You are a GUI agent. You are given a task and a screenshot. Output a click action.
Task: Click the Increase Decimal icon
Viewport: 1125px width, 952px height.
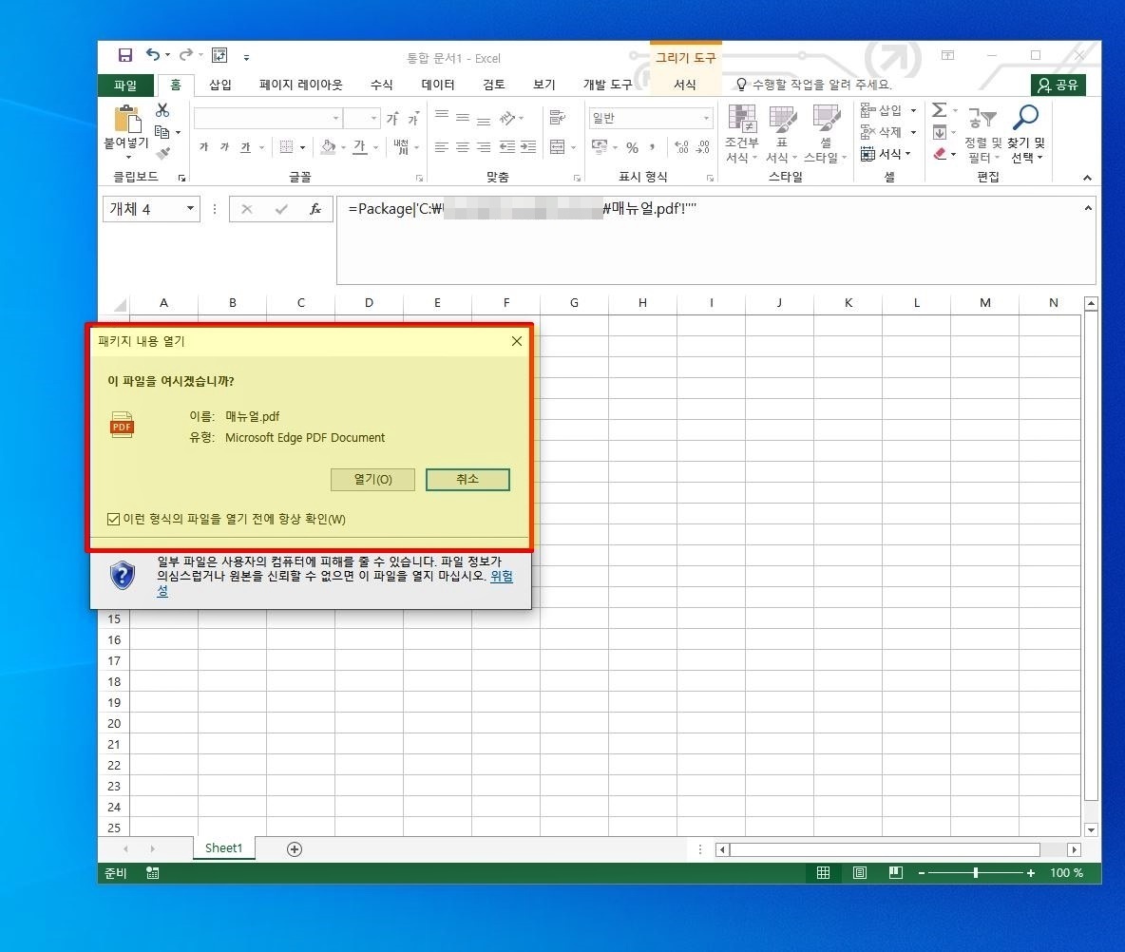click(x=681, y=147)
